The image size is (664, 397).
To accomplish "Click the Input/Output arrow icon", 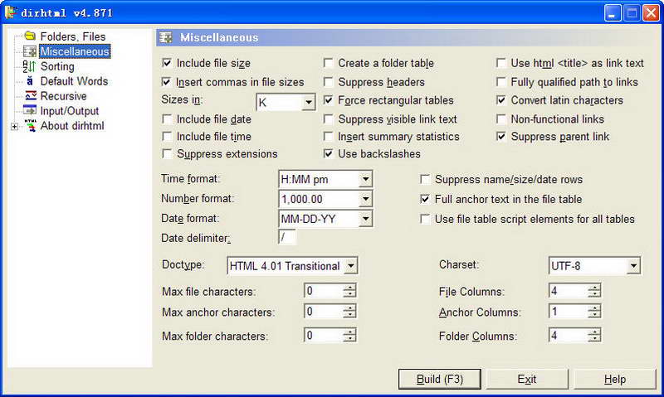I will coord(30,110).
